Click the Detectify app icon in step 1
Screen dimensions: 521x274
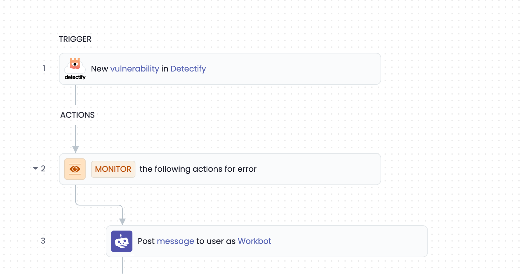click(x=75, y=69)
